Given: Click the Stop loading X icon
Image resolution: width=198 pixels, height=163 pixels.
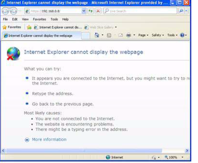Looking at the screenshot, I should click(x=98, y=11).
